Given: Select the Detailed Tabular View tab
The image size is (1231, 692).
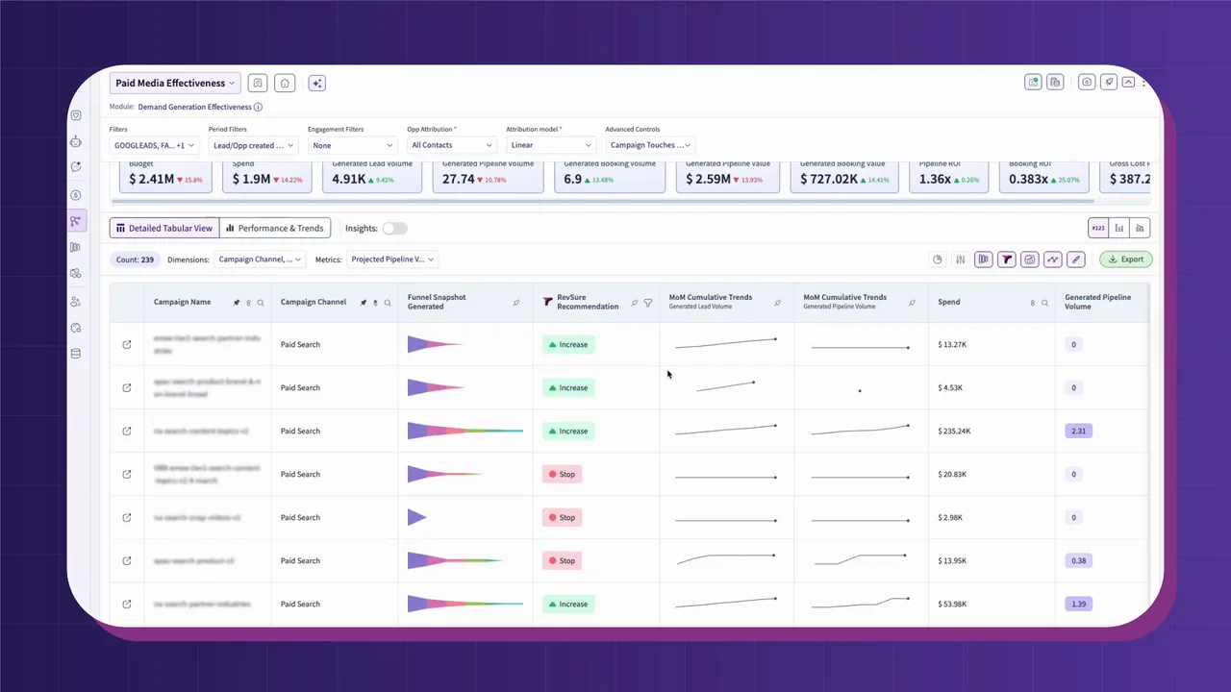Looking at the screenshot, I should coord(164,229).
